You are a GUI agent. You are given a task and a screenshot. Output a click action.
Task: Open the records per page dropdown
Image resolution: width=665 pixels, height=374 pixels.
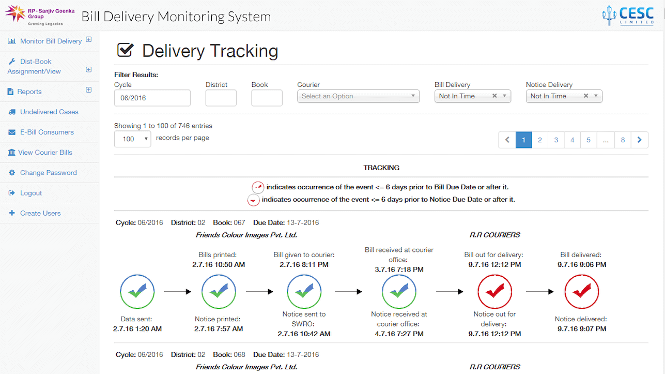click(132, 139)
